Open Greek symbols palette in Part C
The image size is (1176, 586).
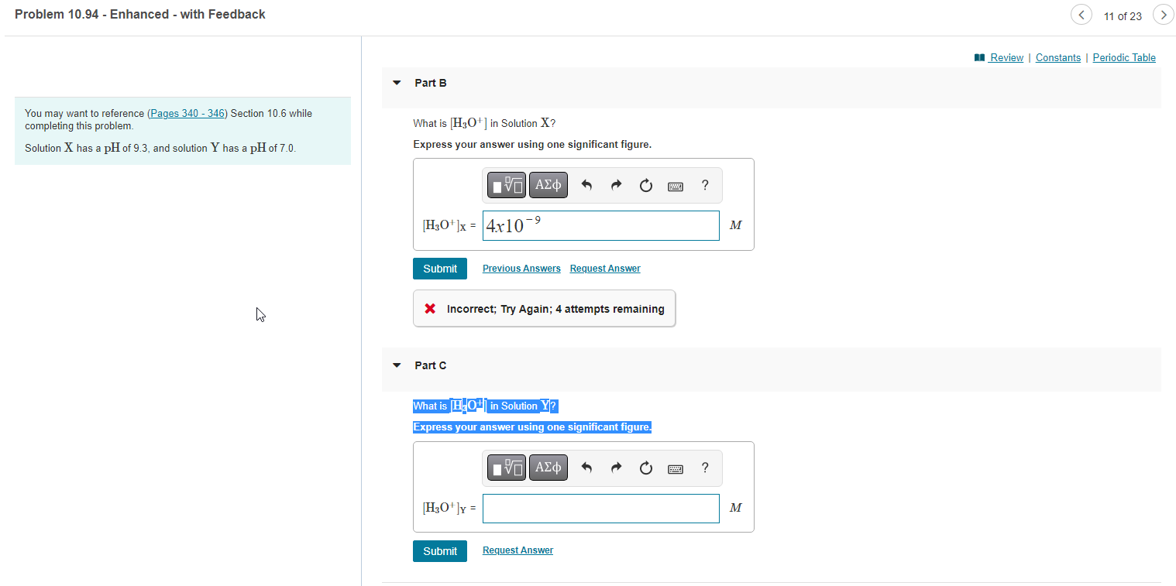548,468
